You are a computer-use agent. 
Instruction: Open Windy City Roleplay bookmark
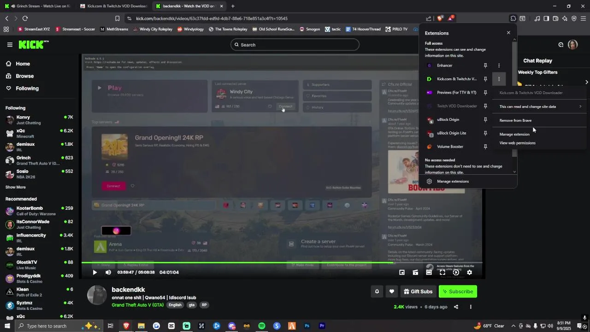(x=153, y=29)
